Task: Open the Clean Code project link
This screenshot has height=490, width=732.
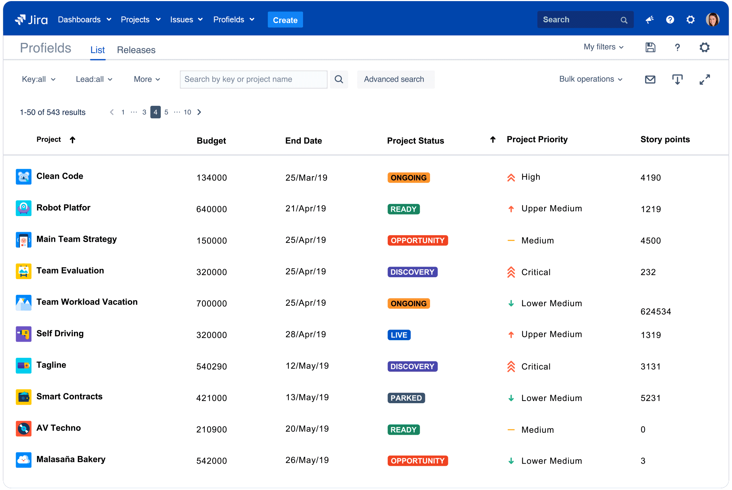Action: 60,176
